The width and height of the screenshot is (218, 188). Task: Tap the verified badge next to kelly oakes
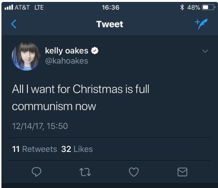pyautogui.click(x=95, y=50)
